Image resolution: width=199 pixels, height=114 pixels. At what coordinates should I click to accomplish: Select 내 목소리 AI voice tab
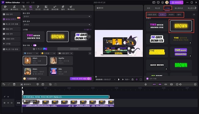[40, 49]
